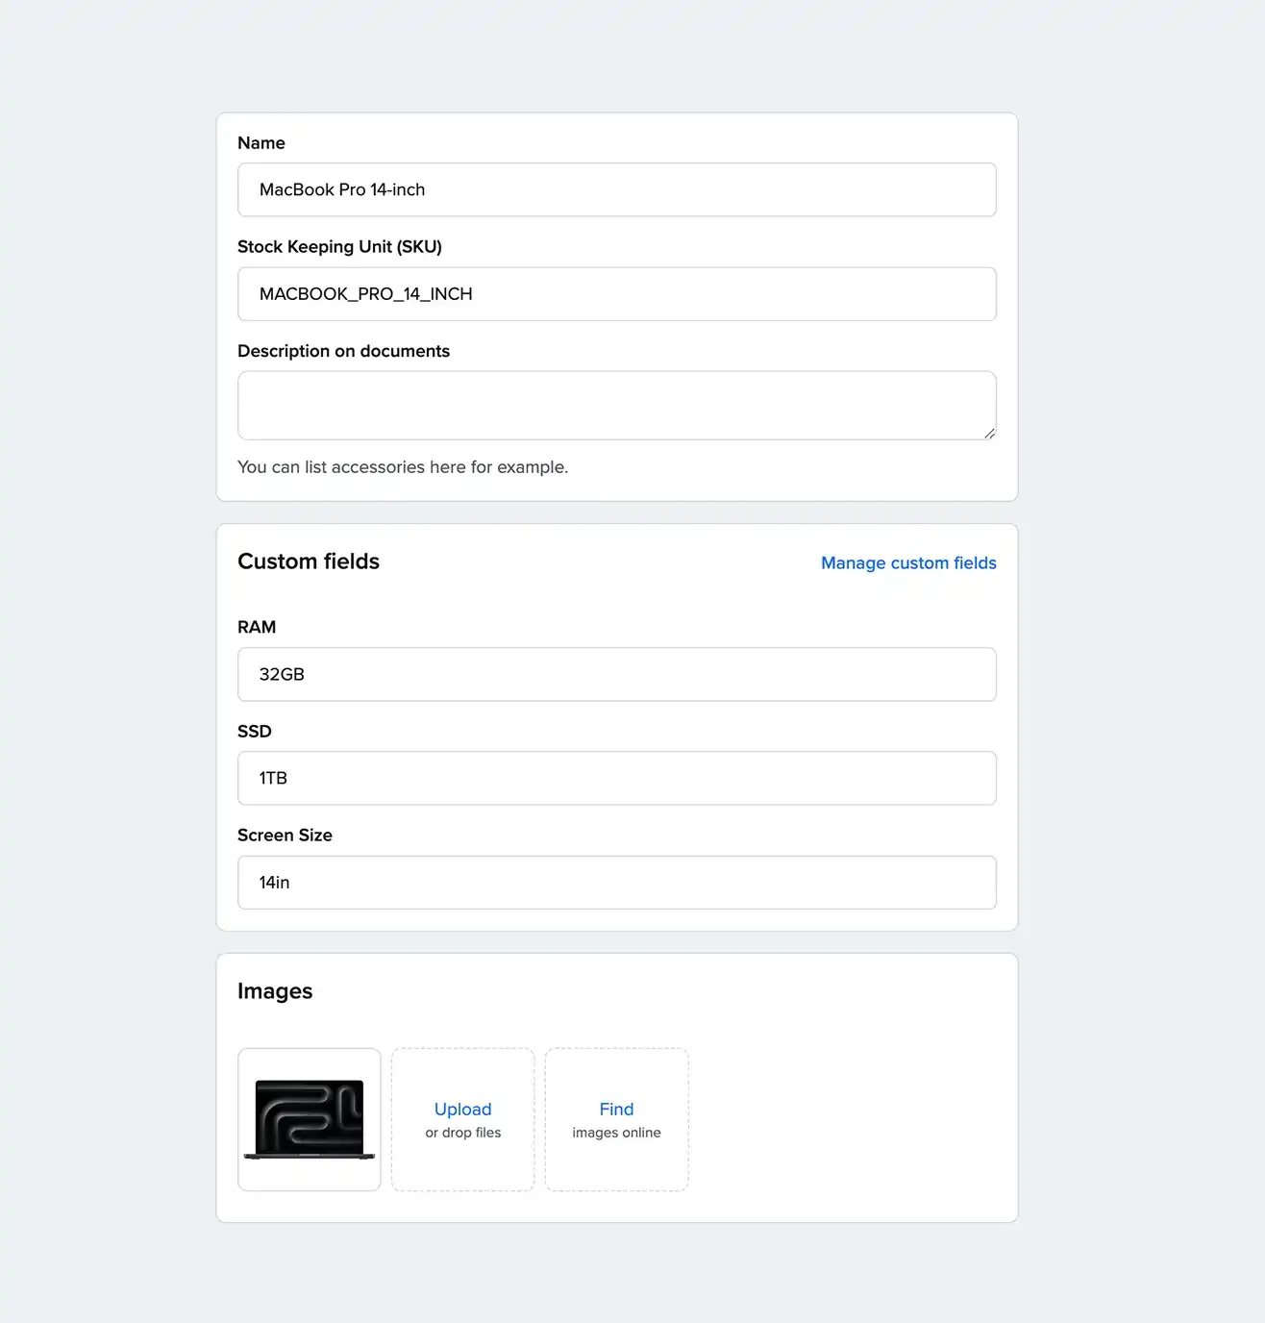Click the empty Description on documents textarea

(615, 405)
